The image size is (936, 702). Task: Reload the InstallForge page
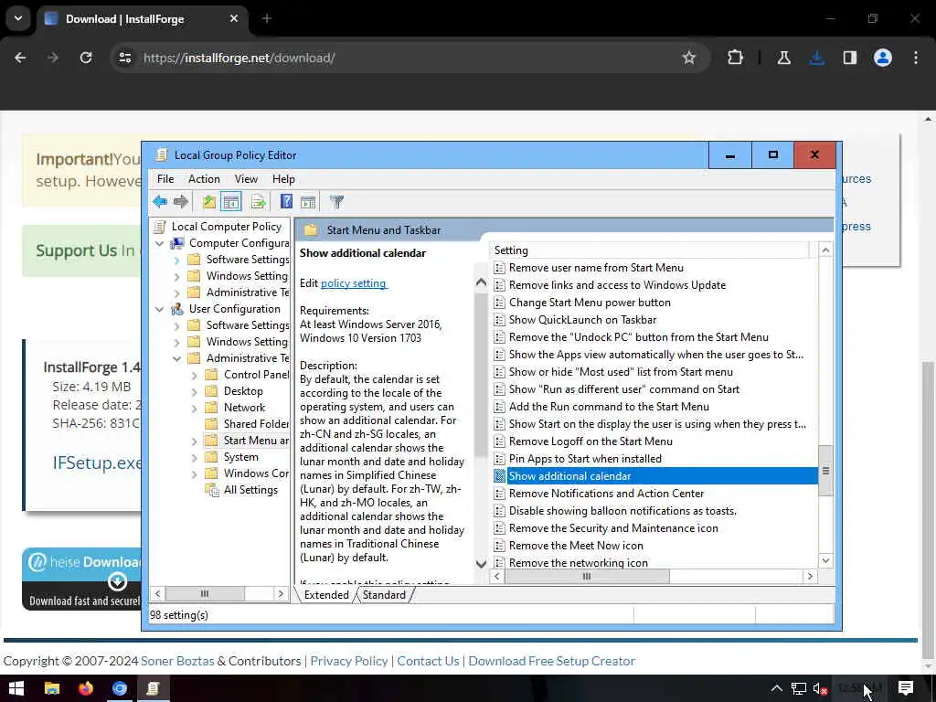pyautogui.click(x=86, y=58)
